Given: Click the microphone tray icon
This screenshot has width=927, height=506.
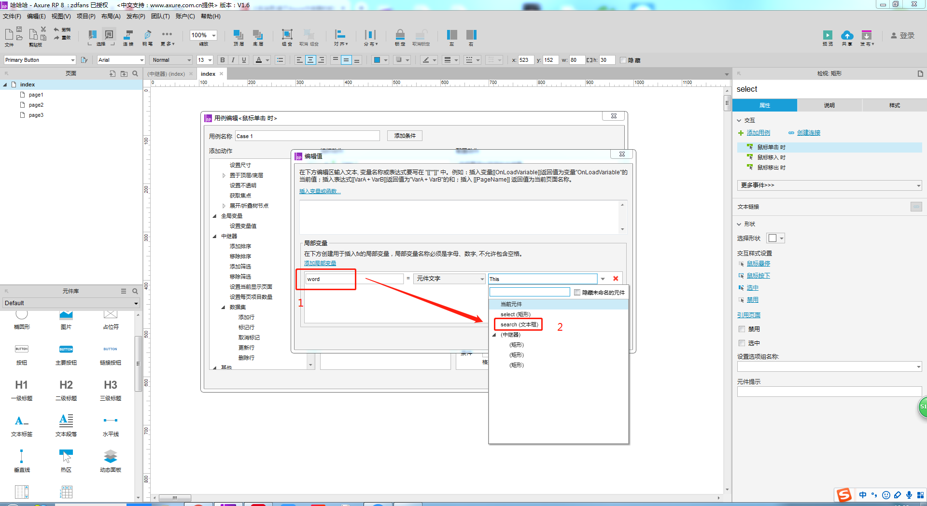Looking at the screenshot, I should [x=909, y=495].
